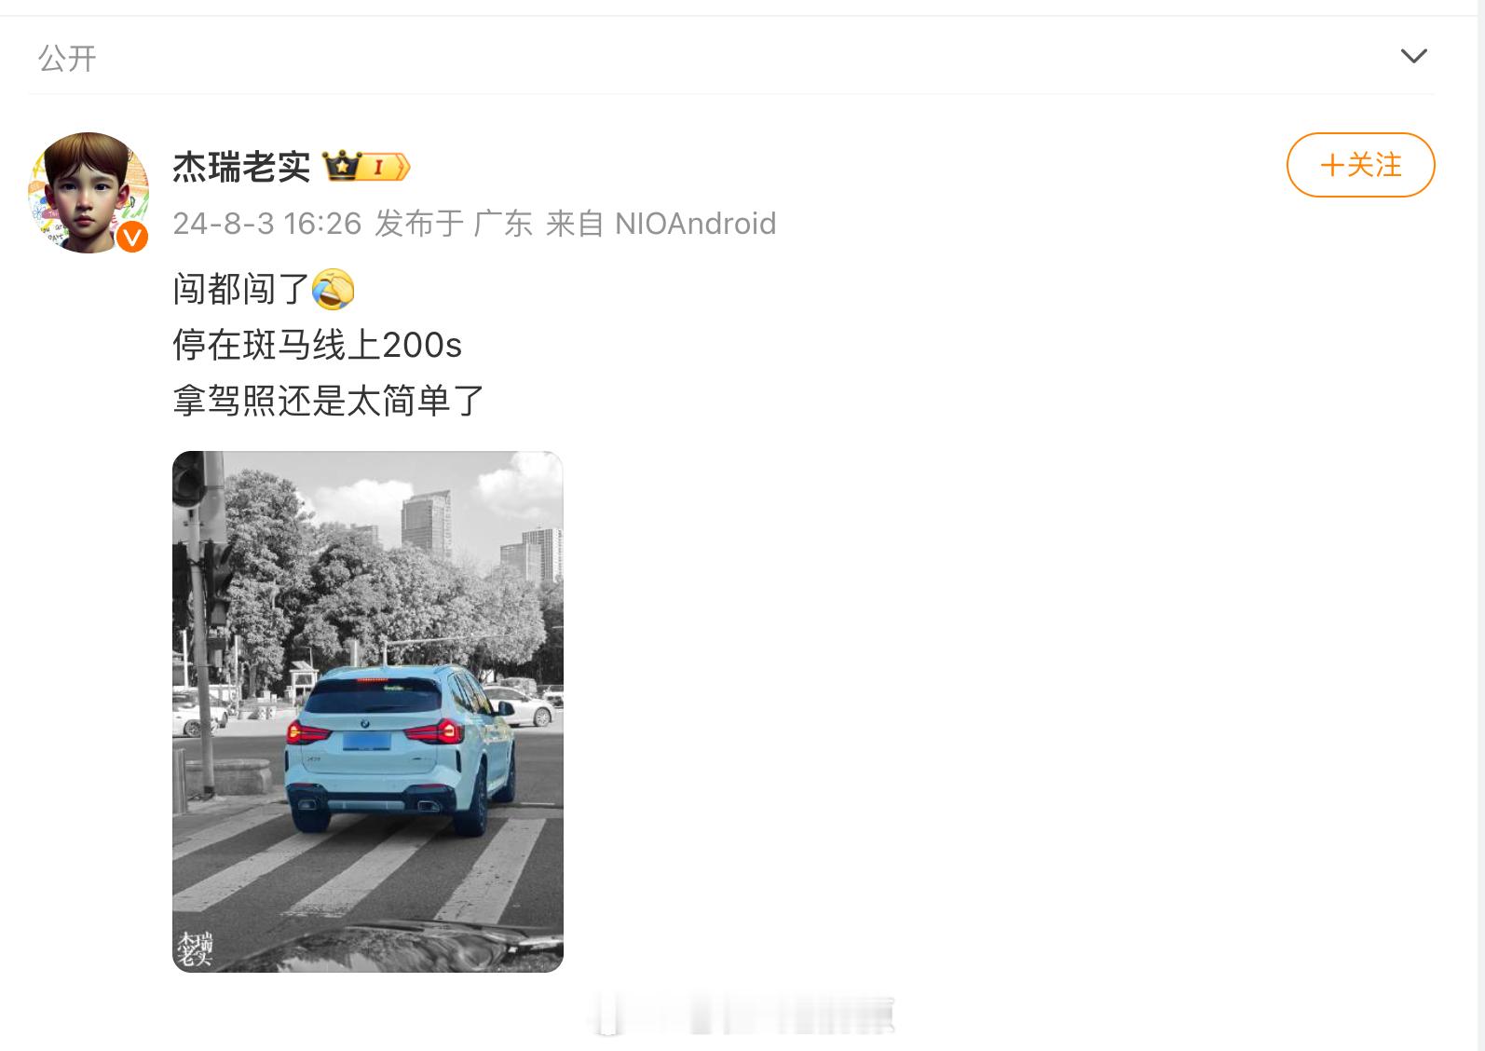The image size is (1485, 1051).
Task: Follow the user with +关注 button
Action: [1360, 165]
